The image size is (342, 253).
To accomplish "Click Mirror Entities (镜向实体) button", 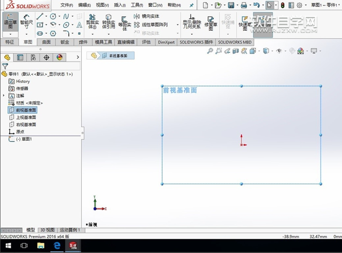I will [147, 16].
